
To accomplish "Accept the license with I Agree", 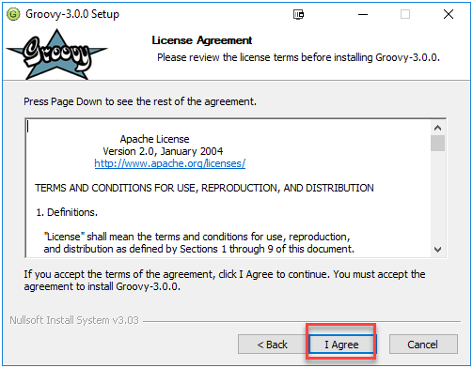I will (341, 345).
